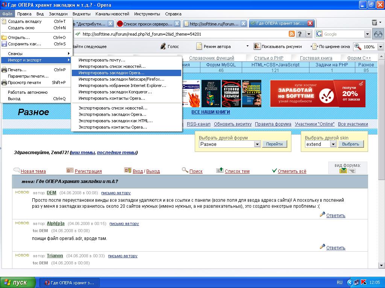Open the Инструменты menu
385x288 pixels.
[x=147, y=14]
